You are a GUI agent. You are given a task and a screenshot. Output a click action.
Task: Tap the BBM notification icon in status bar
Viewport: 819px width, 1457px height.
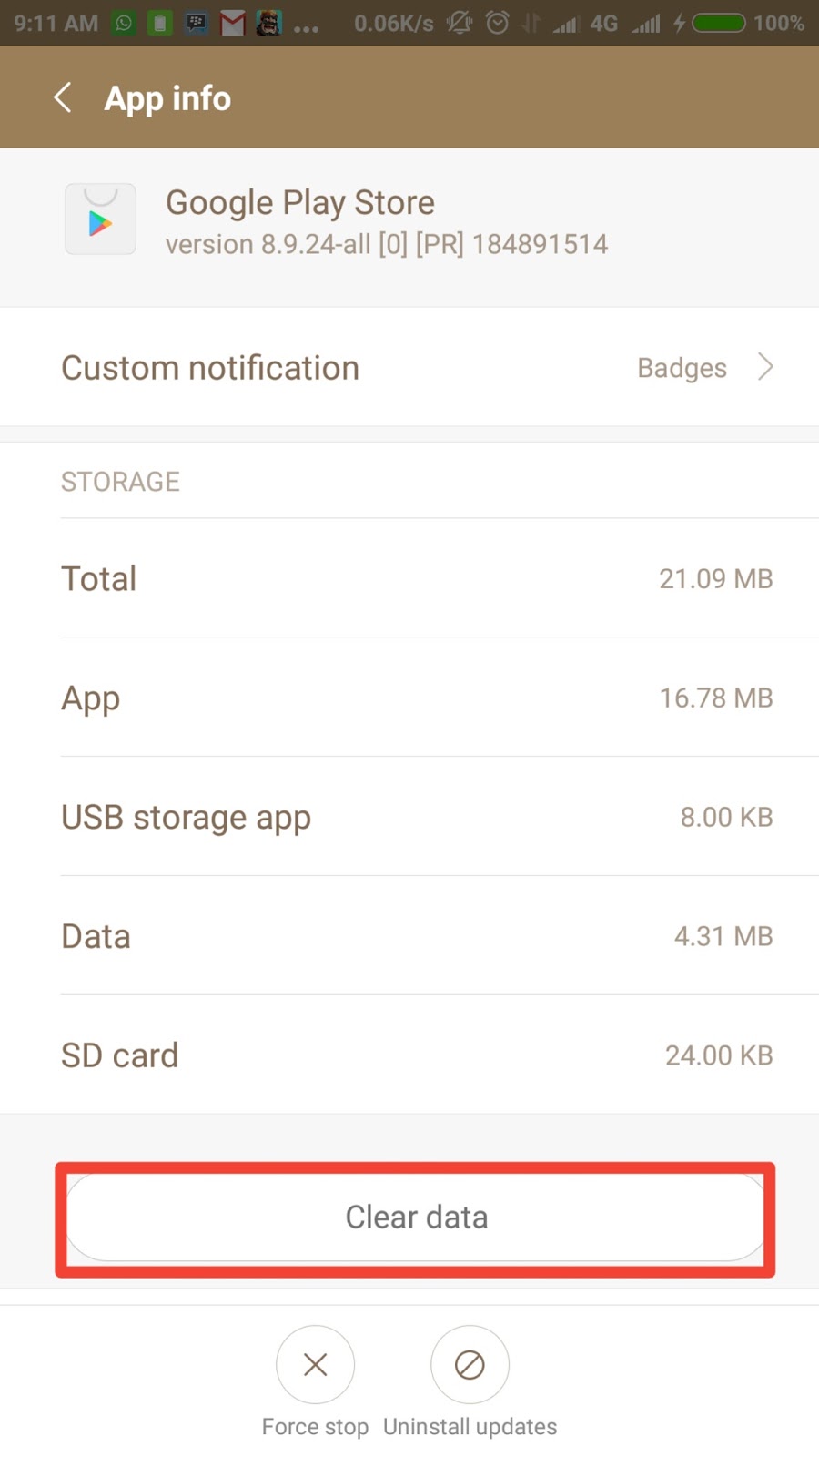coord(196,23)
